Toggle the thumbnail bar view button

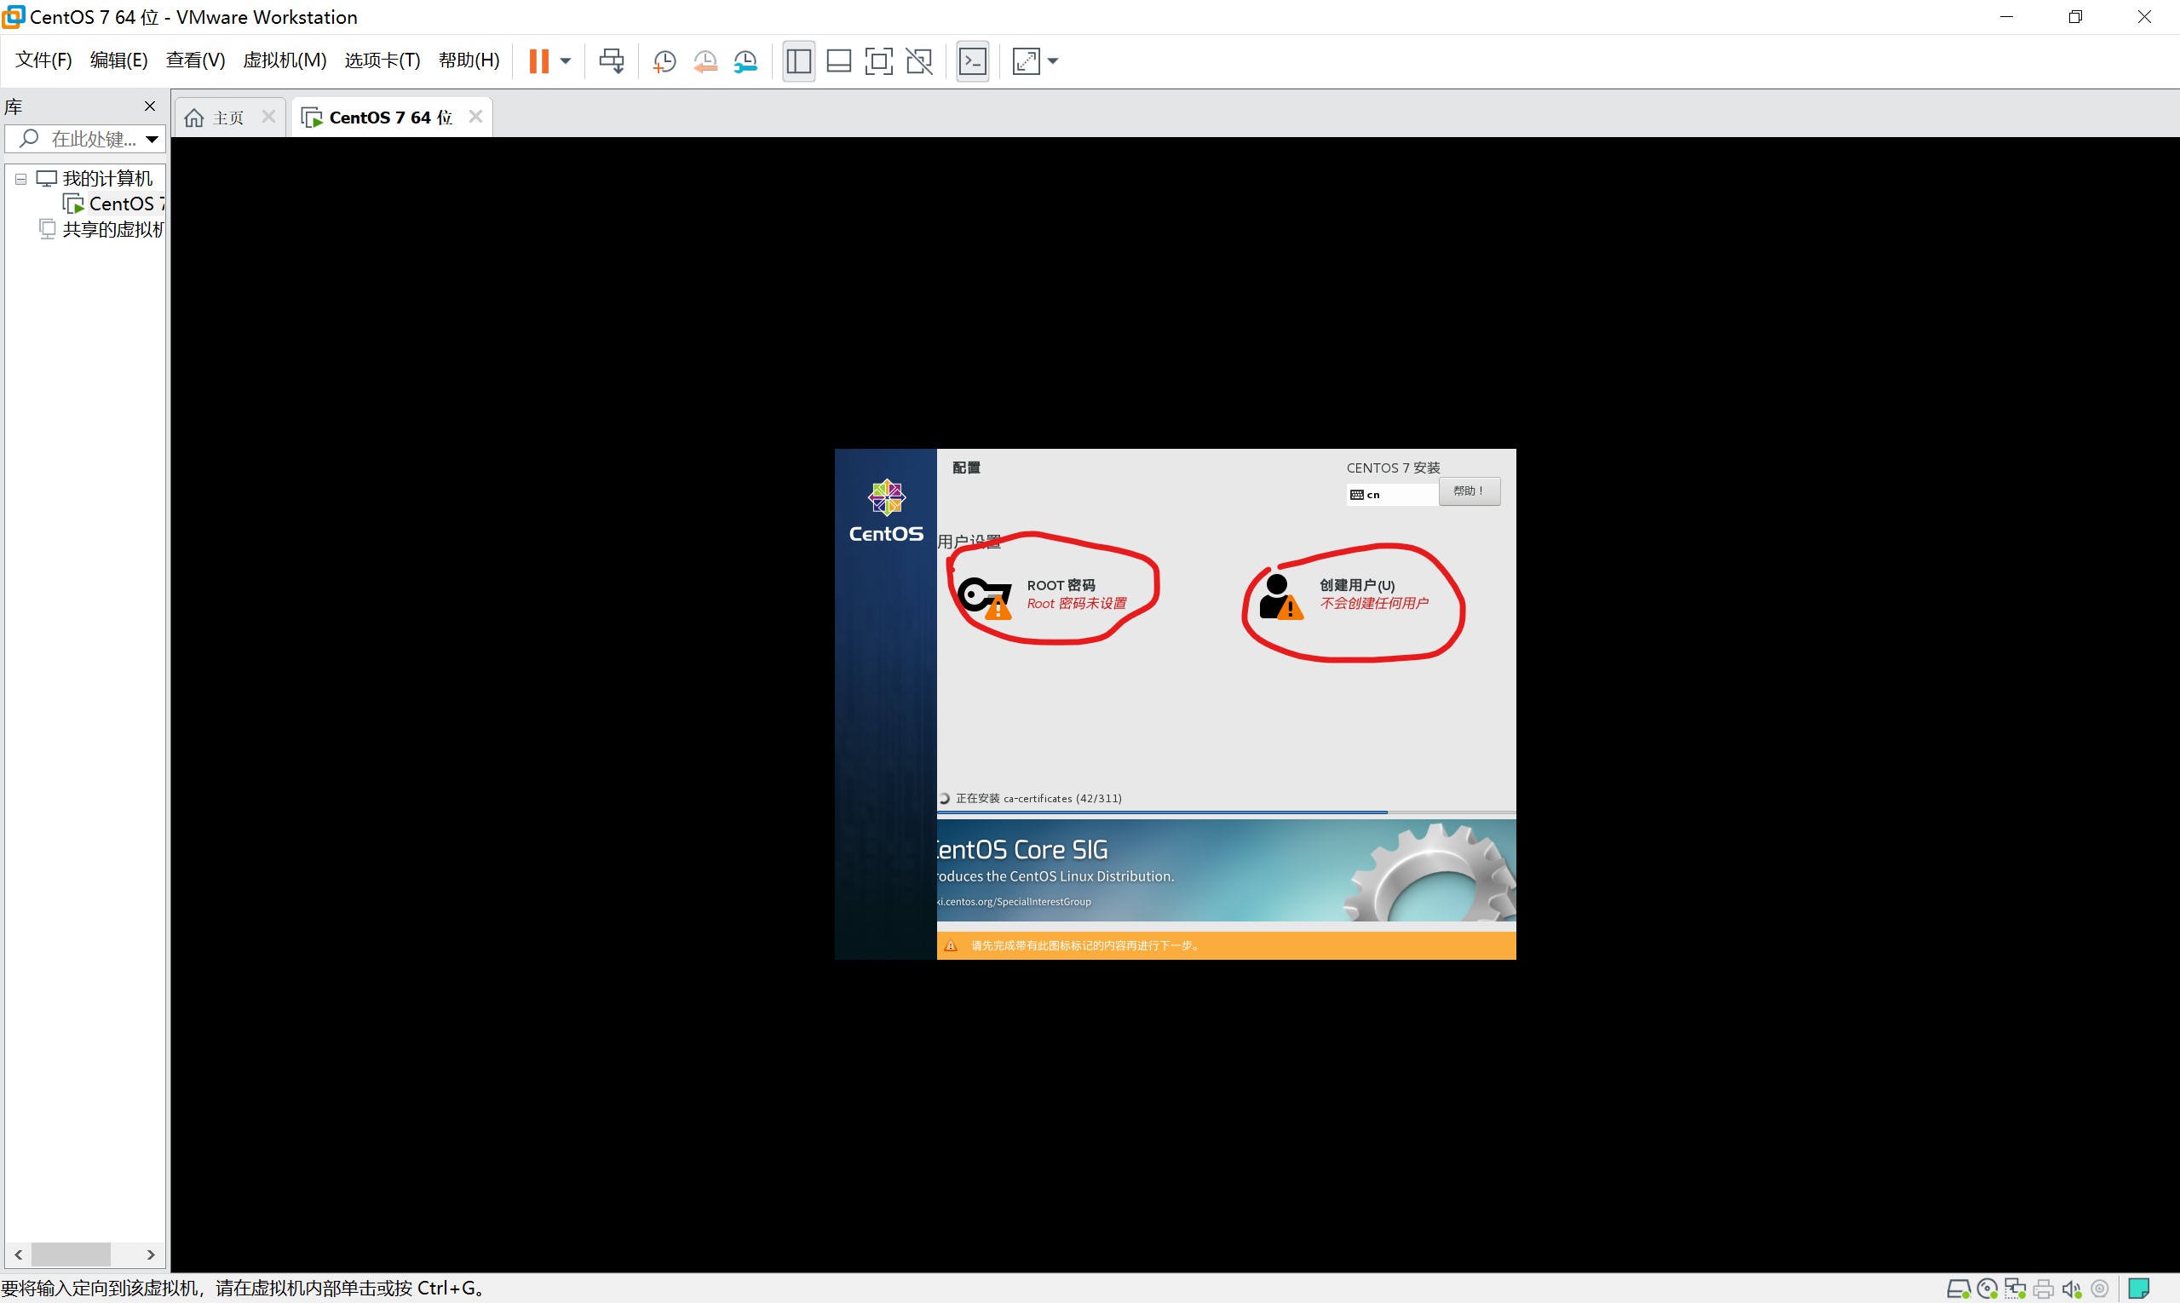(x=839, y=60)
